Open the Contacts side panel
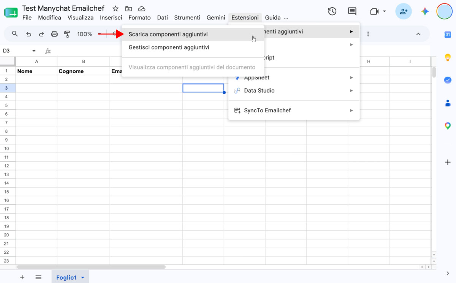456x283 pixels. pos(448,103)
